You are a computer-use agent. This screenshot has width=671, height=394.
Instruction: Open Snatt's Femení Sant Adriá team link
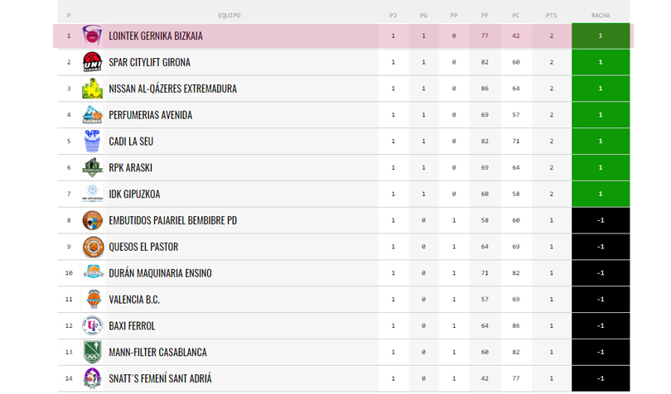pyautogui.click(x=160, y=378)
